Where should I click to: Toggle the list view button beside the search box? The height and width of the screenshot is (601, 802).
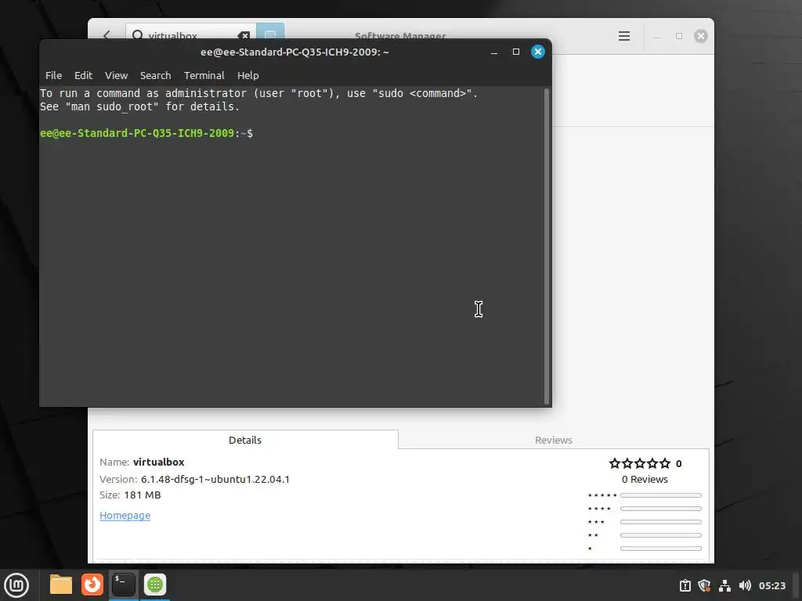pyautogui.click(x=270, y=31)
